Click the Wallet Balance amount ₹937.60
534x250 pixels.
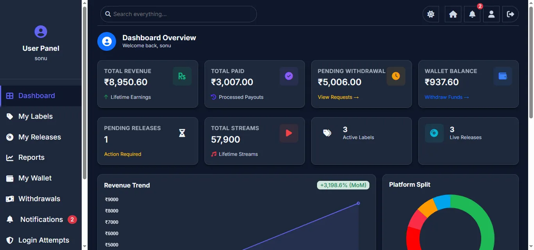click(x=442, y=82)
